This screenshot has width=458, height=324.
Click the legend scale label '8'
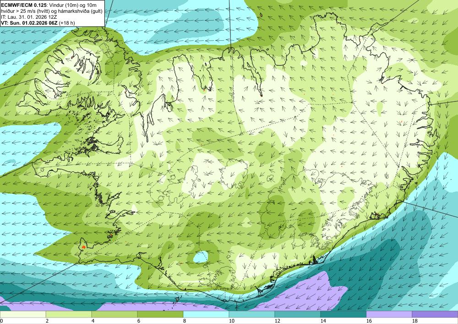tap(184, 321)
